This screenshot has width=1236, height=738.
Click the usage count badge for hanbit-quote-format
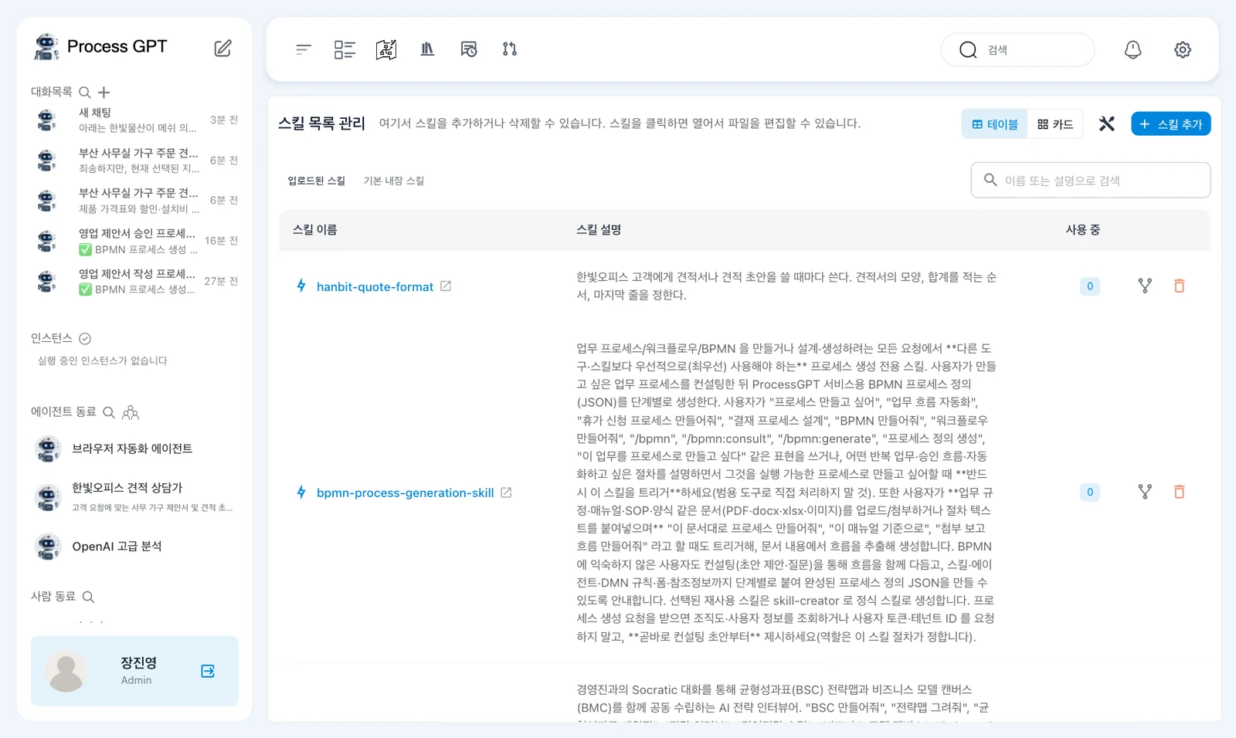1090,286
